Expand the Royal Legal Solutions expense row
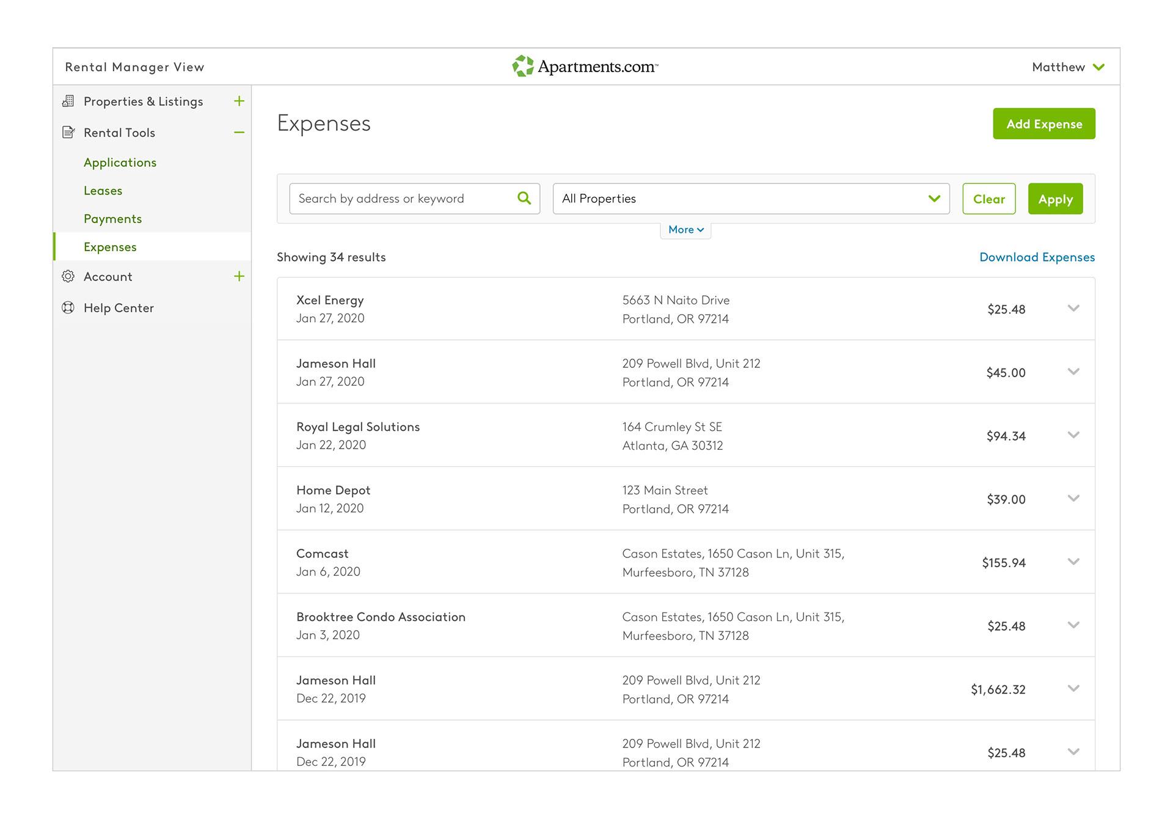Screen dimensions: 1173x819 pos(1073,435)
